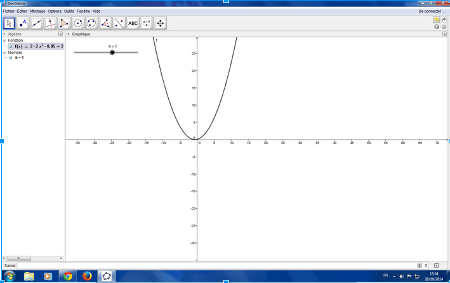This screenshot has width=450, height=283.
Task: Toggle visibility circle of number h
Action: coord(11,58)
